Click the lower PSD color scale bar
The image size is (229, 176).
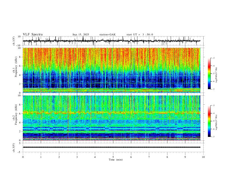(x=209, y=121)
